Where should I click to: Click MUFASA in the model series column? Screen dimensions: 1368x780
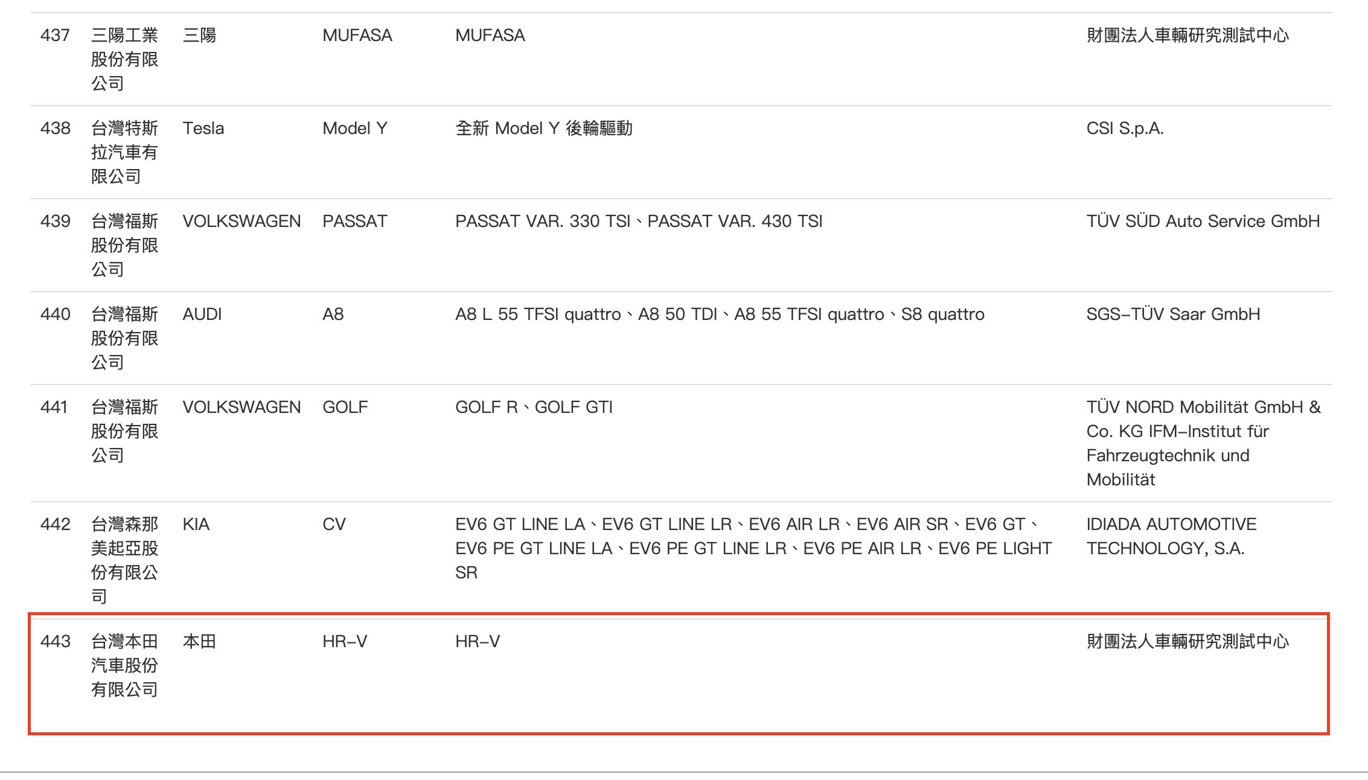[357, 35]
